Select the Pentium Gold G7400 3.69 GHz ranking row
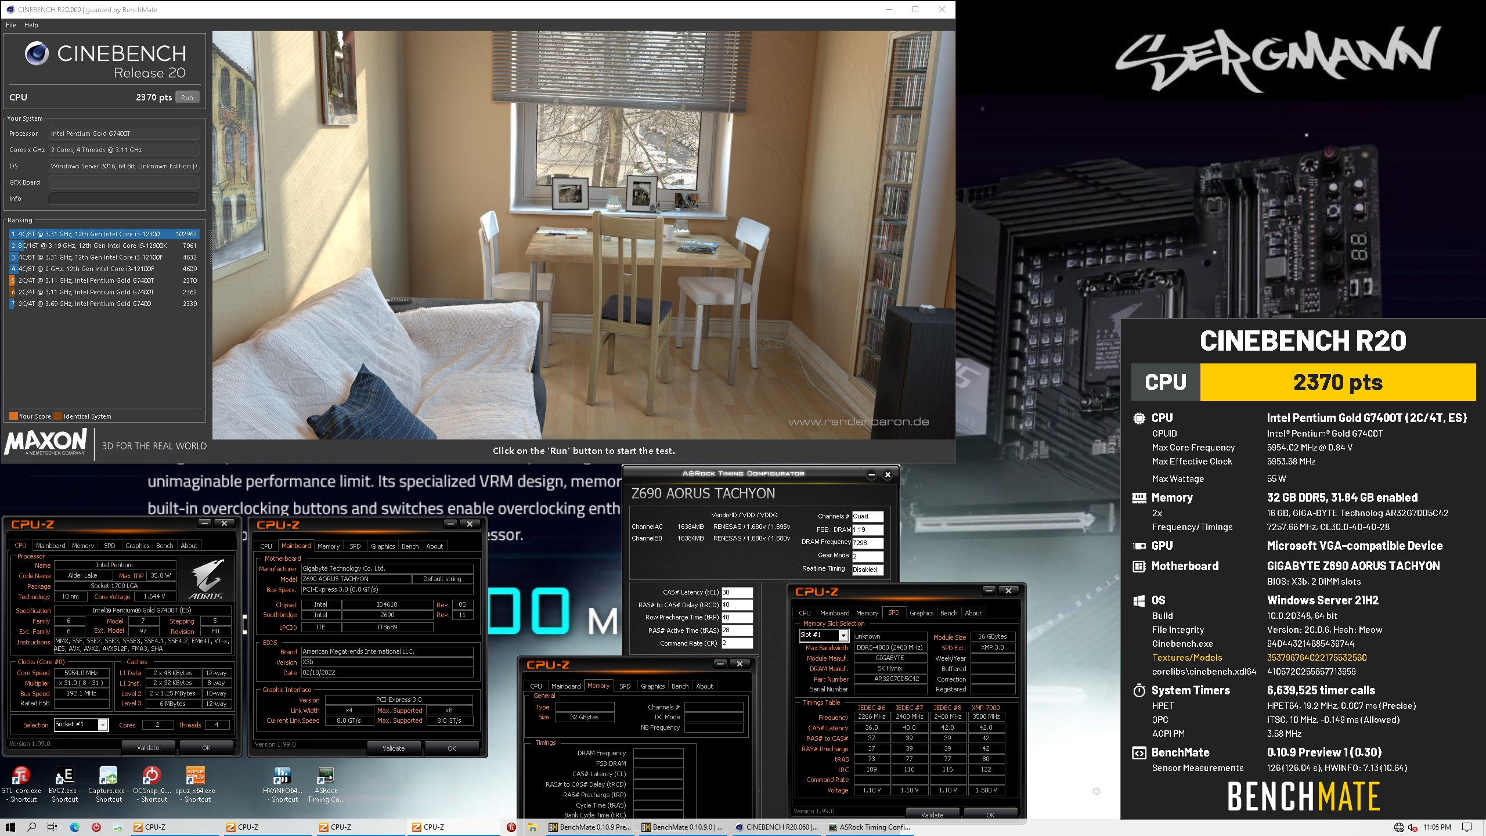This screenshot has height=836, width=1486. [104, 304]
